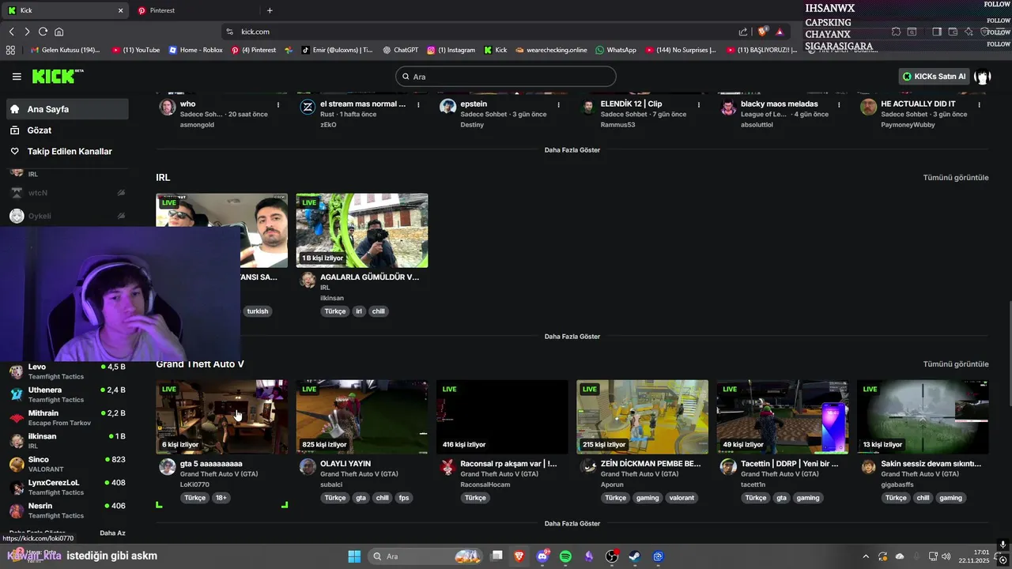The height and width of the screenshot is (569, 1012).
Task: Open the bookmarks bar apps grid icon
Action: (10, 50)
